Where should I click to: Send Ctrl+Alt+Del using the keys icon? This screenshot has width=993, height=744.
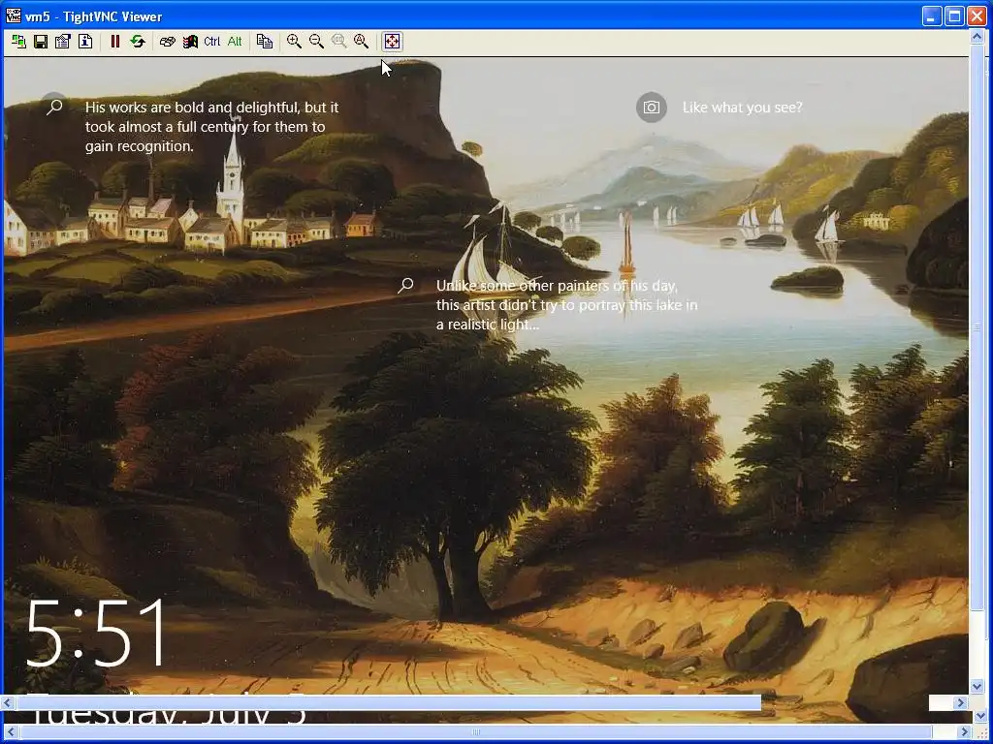coord(167,42)
